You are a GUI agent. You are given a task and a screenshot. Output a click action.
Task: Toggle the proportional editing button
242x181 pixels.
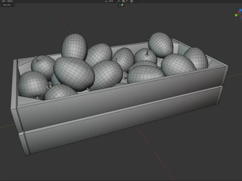point(132,1)
